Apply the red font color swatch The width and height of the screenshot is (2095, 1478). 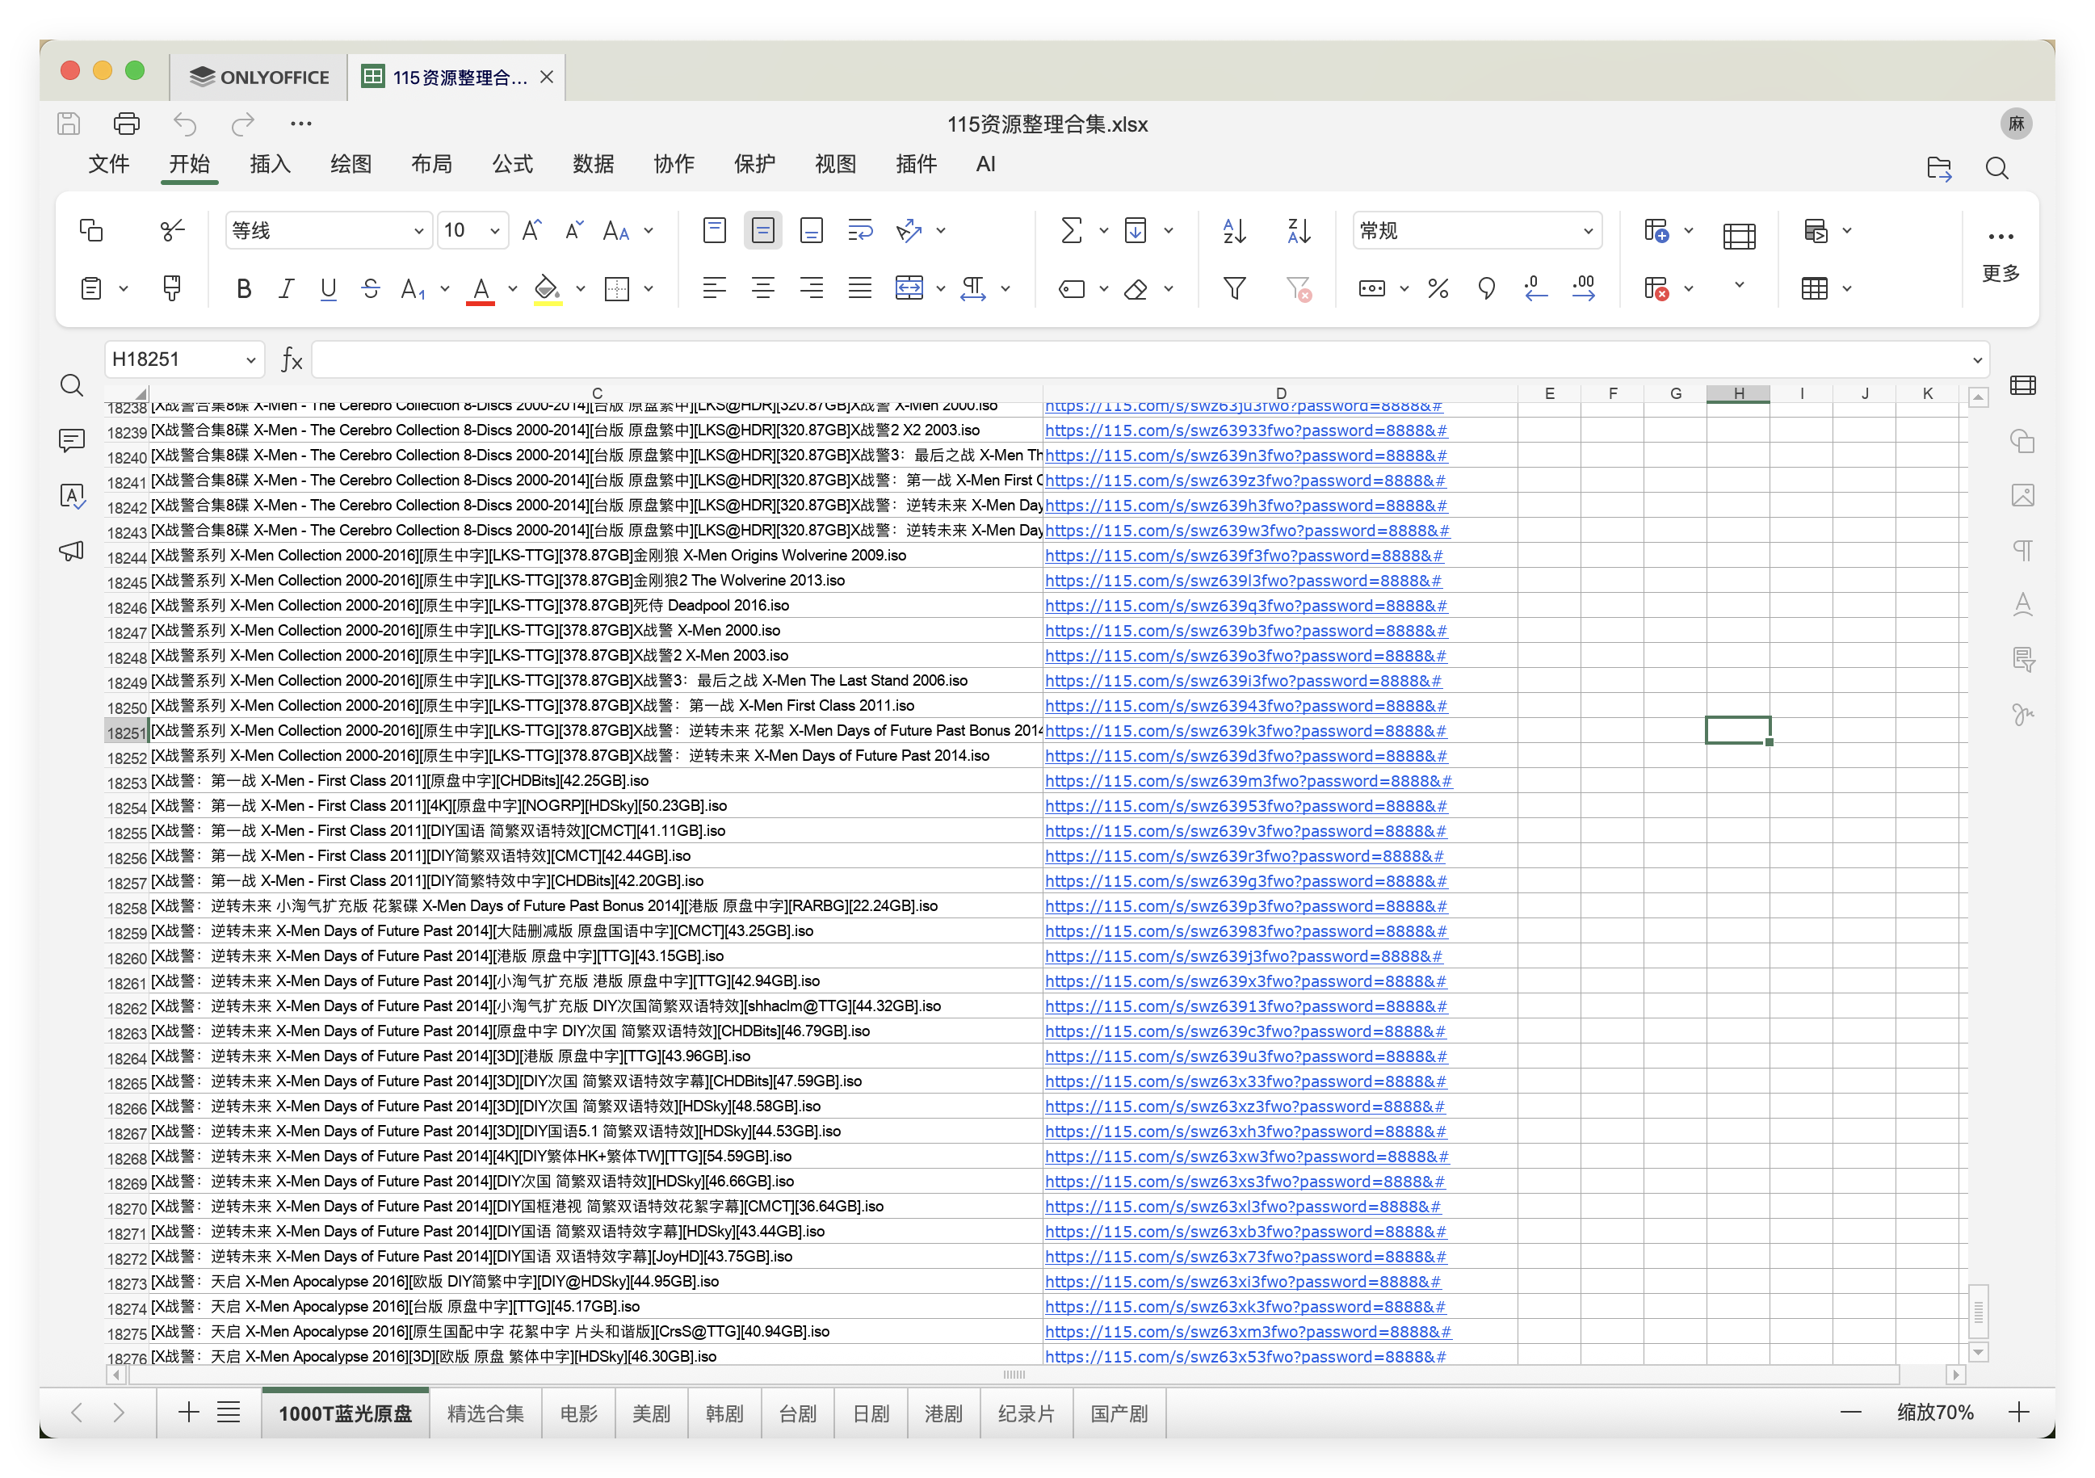(481, 290)
